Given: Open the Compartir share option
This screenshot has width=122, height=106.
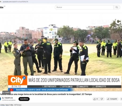Looking at the screenshot, I should (x=112, y=99).
